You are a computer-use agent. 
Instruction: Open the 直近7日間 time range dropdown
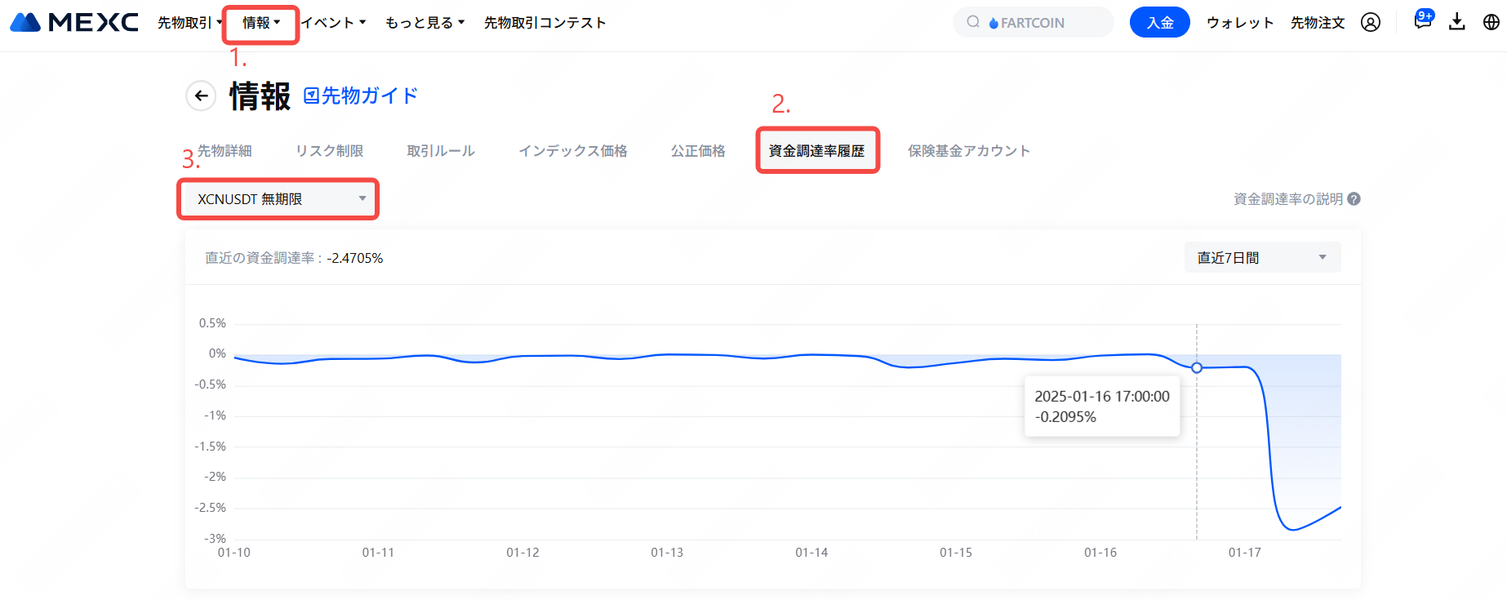(x=1261, y=258)
